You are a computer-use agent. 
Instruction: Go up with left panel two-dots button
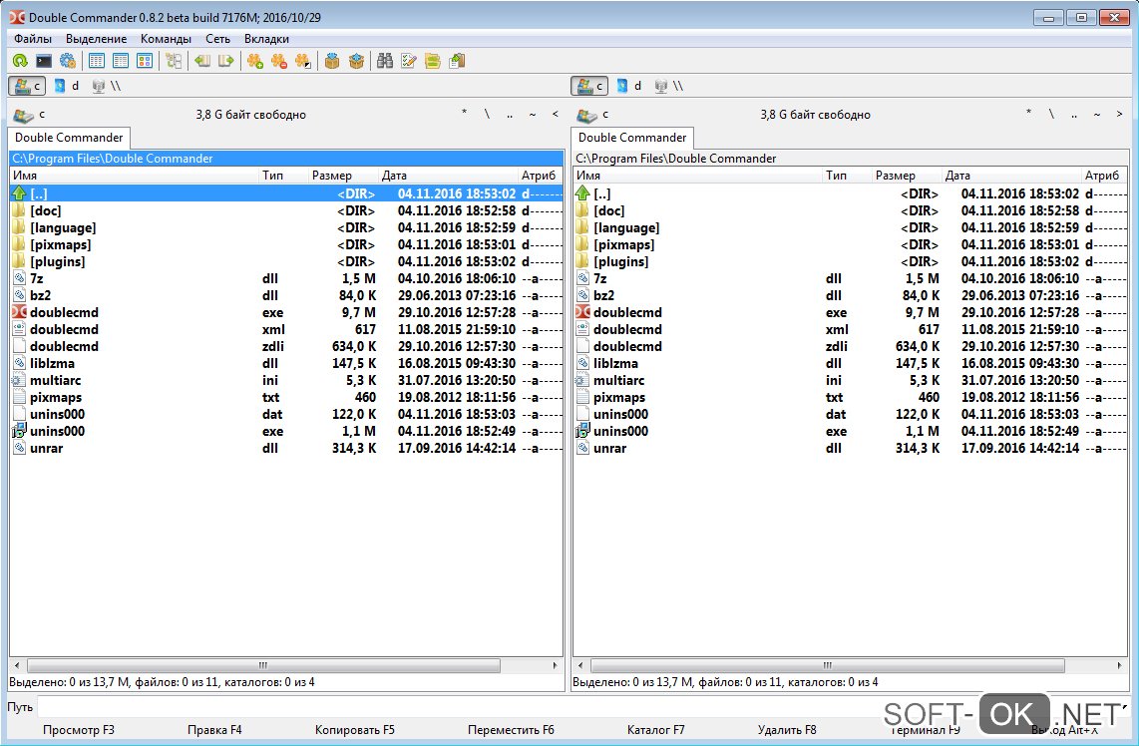tap(510, 114)
